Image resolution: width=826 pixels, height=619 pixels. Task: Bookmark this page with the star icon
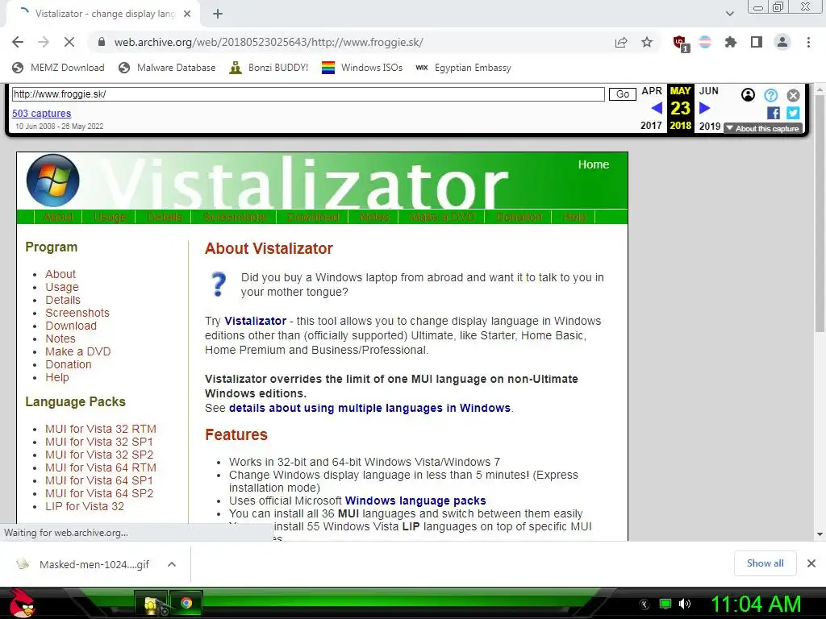point(647,42)
